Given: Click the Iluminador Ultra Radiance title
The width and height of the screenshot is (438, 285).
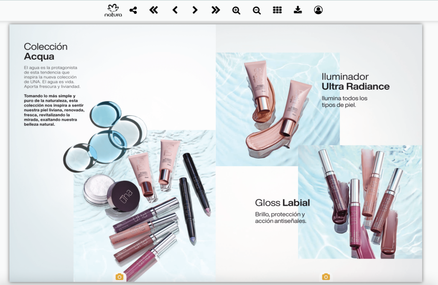Looking at the screenshot, I should point(355,82).
